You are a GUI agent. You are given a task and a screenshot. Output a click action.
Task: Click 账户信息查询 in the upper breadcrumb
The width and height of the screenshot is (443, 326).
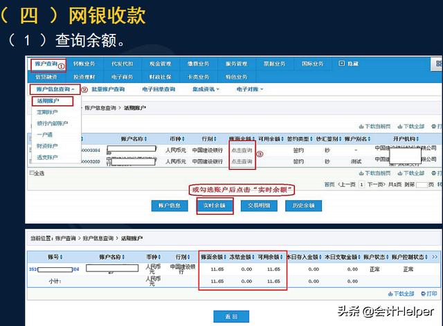[100, 108]
